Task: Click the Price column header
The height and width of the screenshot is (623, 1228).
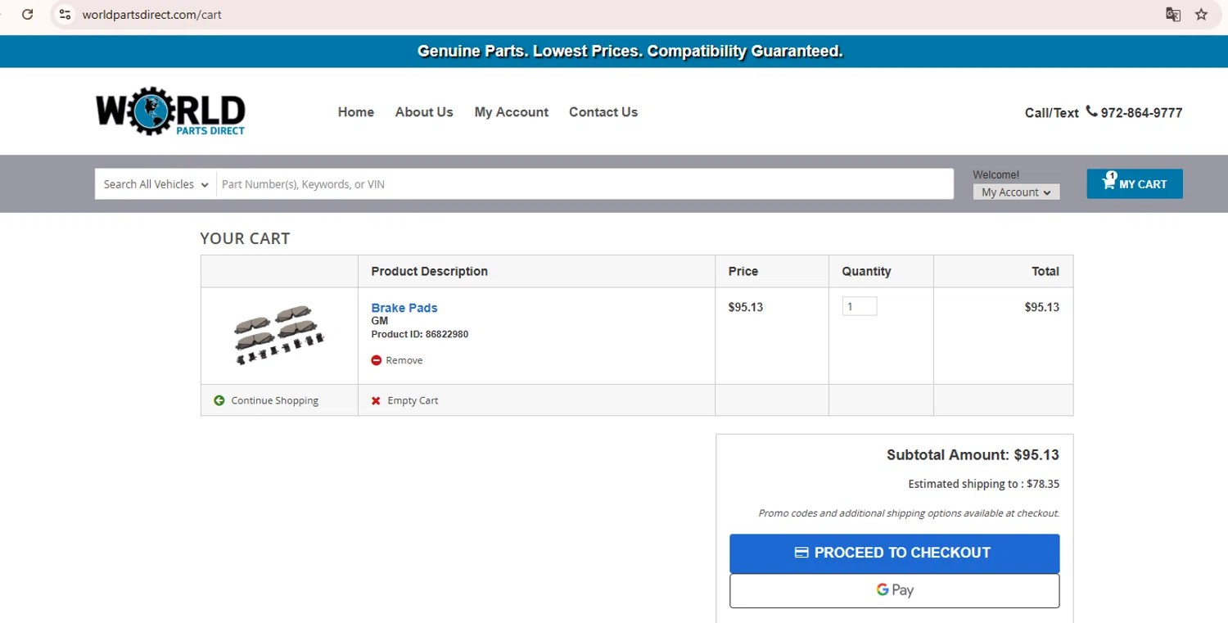Action: pos(743,271)
